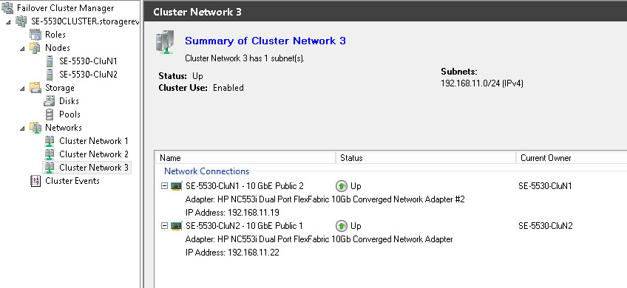Sort connections by the Name column header
Image resolution: width=627 pixels, height=288 pixels.
(x=245, y=158)
